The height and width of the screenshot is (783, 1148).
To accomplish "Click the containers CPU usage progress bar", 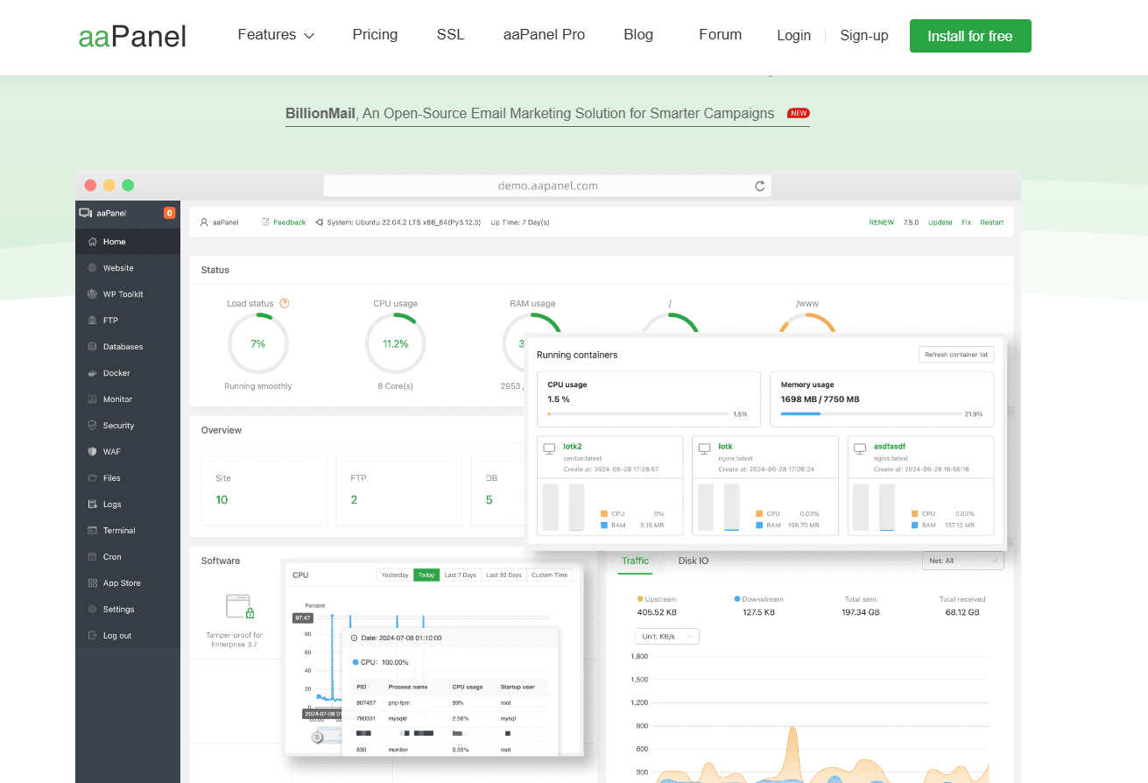I will 637,413.
